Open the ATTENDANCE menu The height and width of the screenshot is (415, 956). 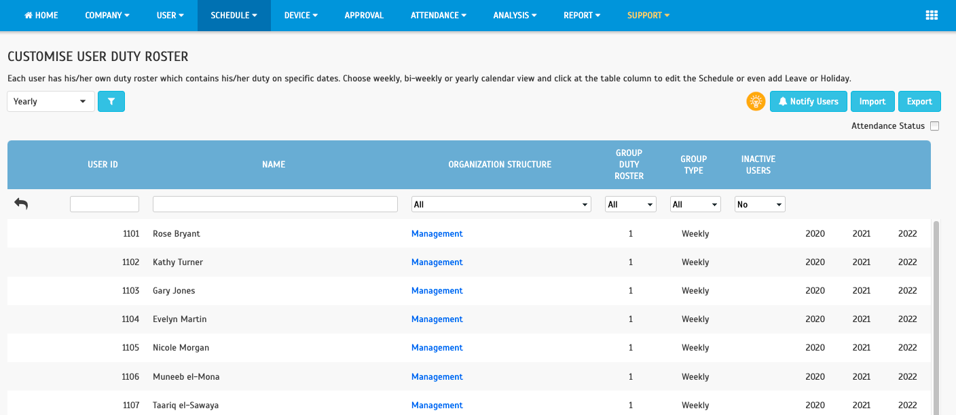point(439,15)
